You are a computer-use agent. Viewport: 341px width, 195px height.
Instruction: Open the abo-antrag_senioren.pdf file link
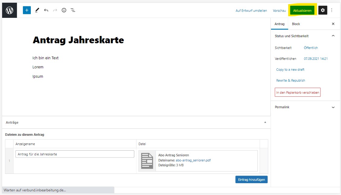tap(193, 160)
